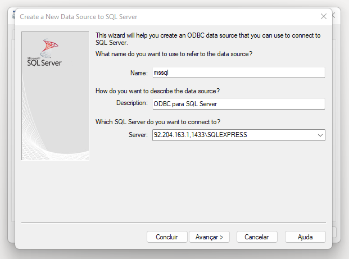Click the Concluir button
349x259 pixels.
167,237
